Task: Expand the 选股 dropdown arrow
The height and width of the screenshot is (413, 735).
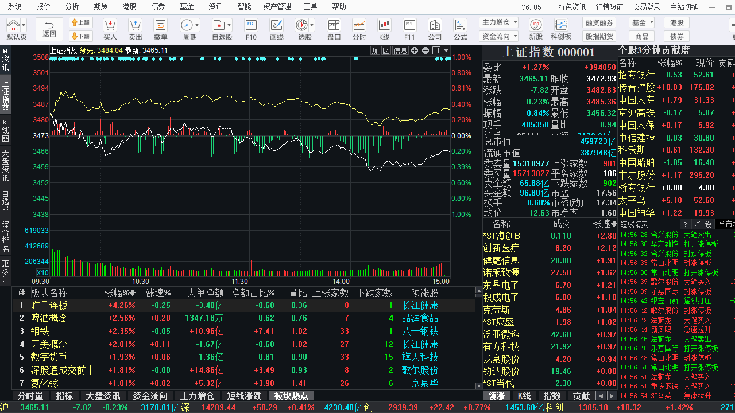Action: 312,26
